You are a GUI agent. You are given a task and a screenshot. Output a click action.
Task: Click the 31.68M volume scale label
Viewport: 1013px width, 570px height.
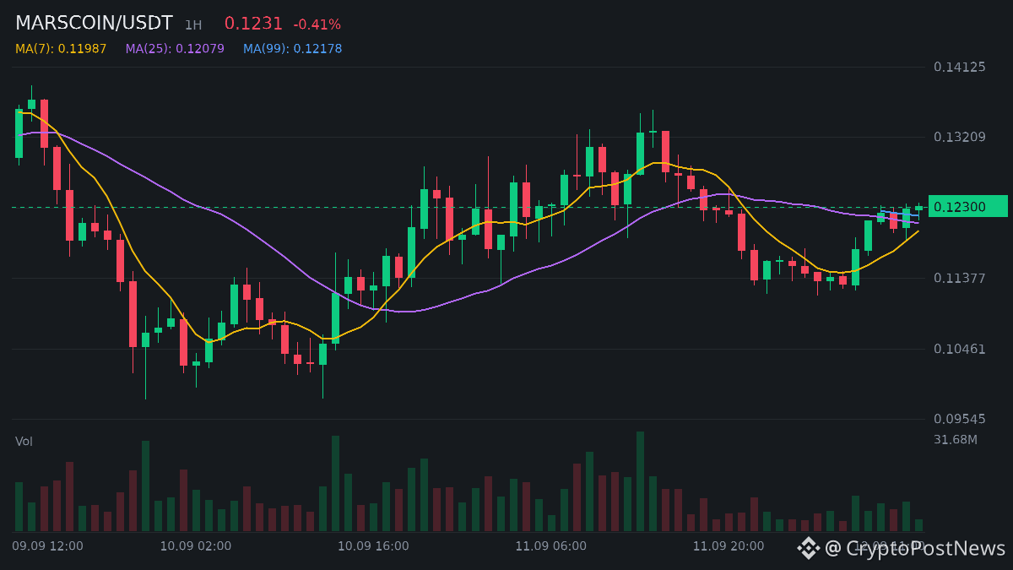coord(956,439)
